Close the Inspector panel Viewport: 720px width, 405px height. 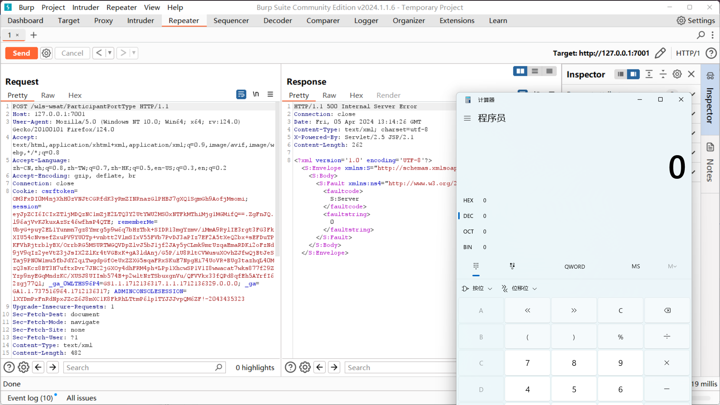[691, 74]
